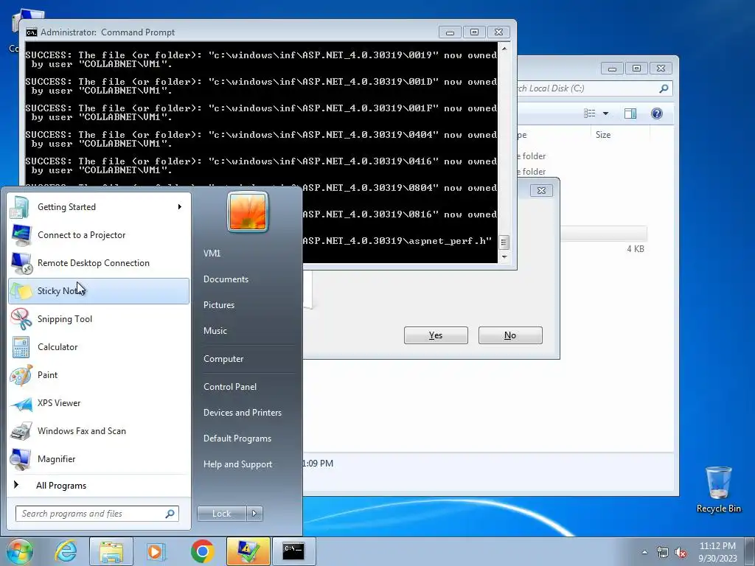This screenshot has width=755, height=566.
Task: Open Remote Desktop Connection
Action: tap(99, 263)
